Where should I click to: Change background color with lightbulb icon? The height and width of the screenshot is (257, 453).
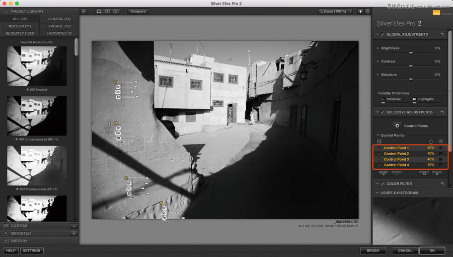[x=360, y=11]
